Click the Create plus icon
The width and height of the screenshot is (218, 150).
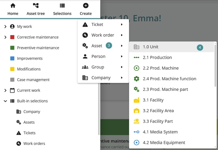(x=86, y=6)
